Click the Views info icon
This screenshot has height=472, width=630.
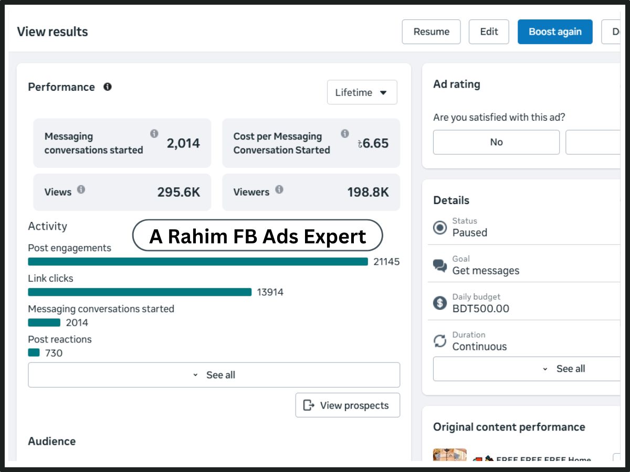pyautogui.click(x=81, y=189)
